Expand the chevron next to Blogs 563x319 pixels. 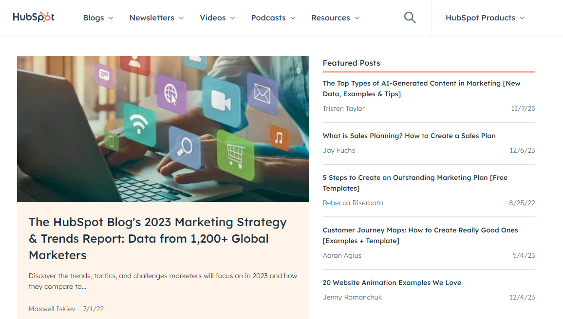pyautogui.click(x=111, y=18)
